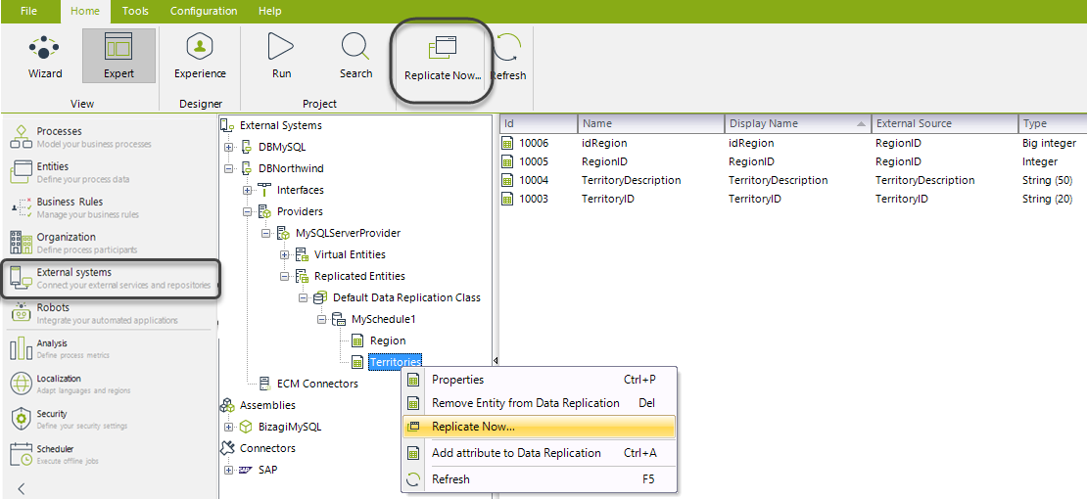Expand the SAP connector node
This screenshot has height=499, width=1087.
coord(229,470)
